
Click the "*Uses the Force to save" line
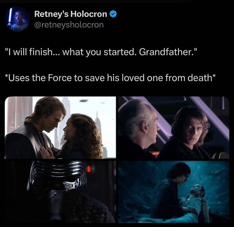pos(110,78)
